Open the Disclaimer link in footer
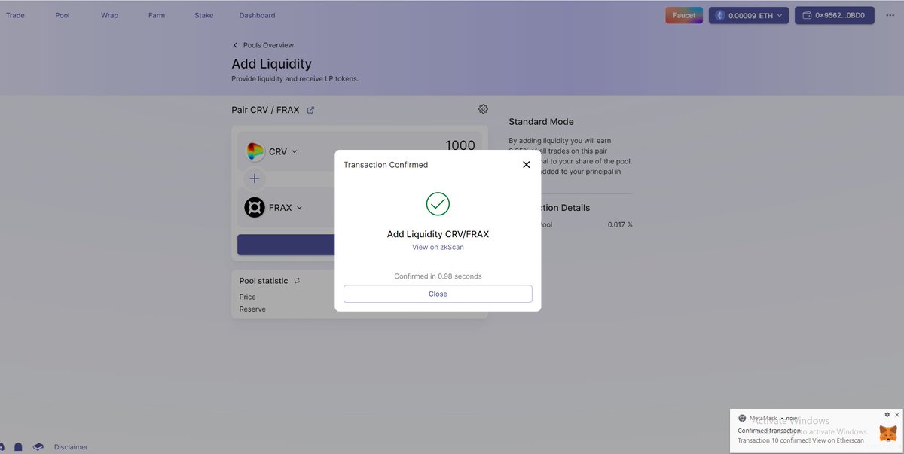 (x=71, y=447)
